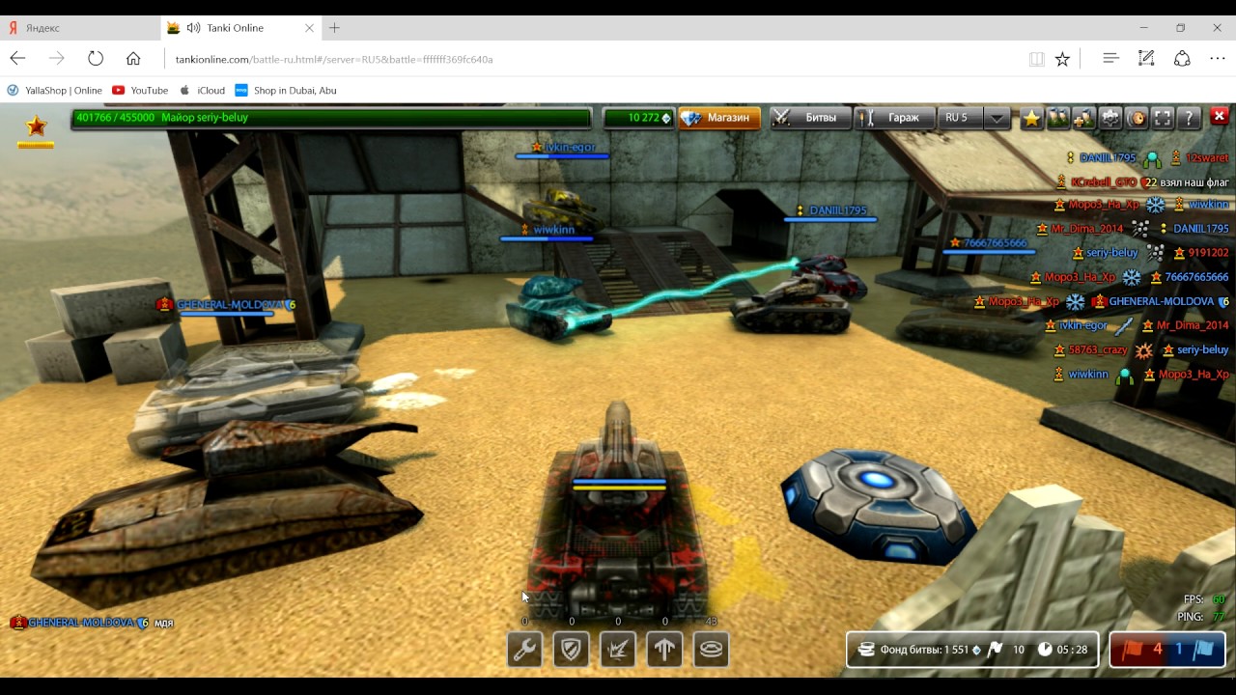Click 12swaret in the kill feed
Image resolution: width=1236 pixels, height=695 pixels.
click(1207, 157)
